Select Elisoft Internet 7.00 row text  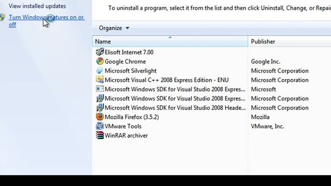tap(129, 52)
